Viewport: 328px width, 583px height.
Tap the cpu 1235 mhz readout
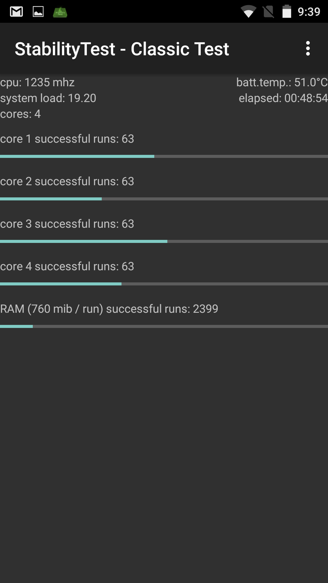(x=37, y=82)
